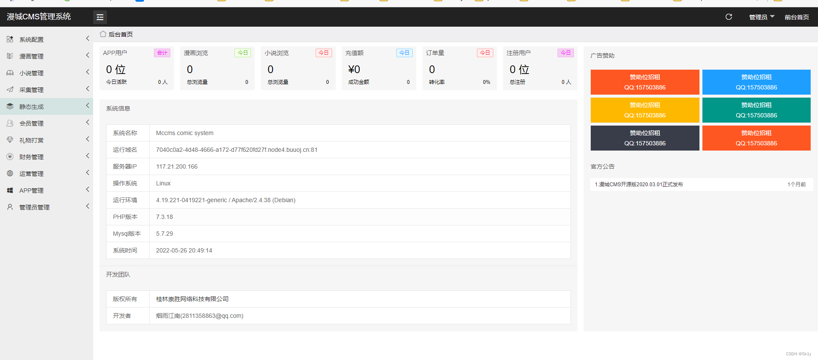The height and width of the screenshot is (360, 818).
Task: Click the 运营管理 globe icon
Action: pyautogui.click(x=10, y=173)
